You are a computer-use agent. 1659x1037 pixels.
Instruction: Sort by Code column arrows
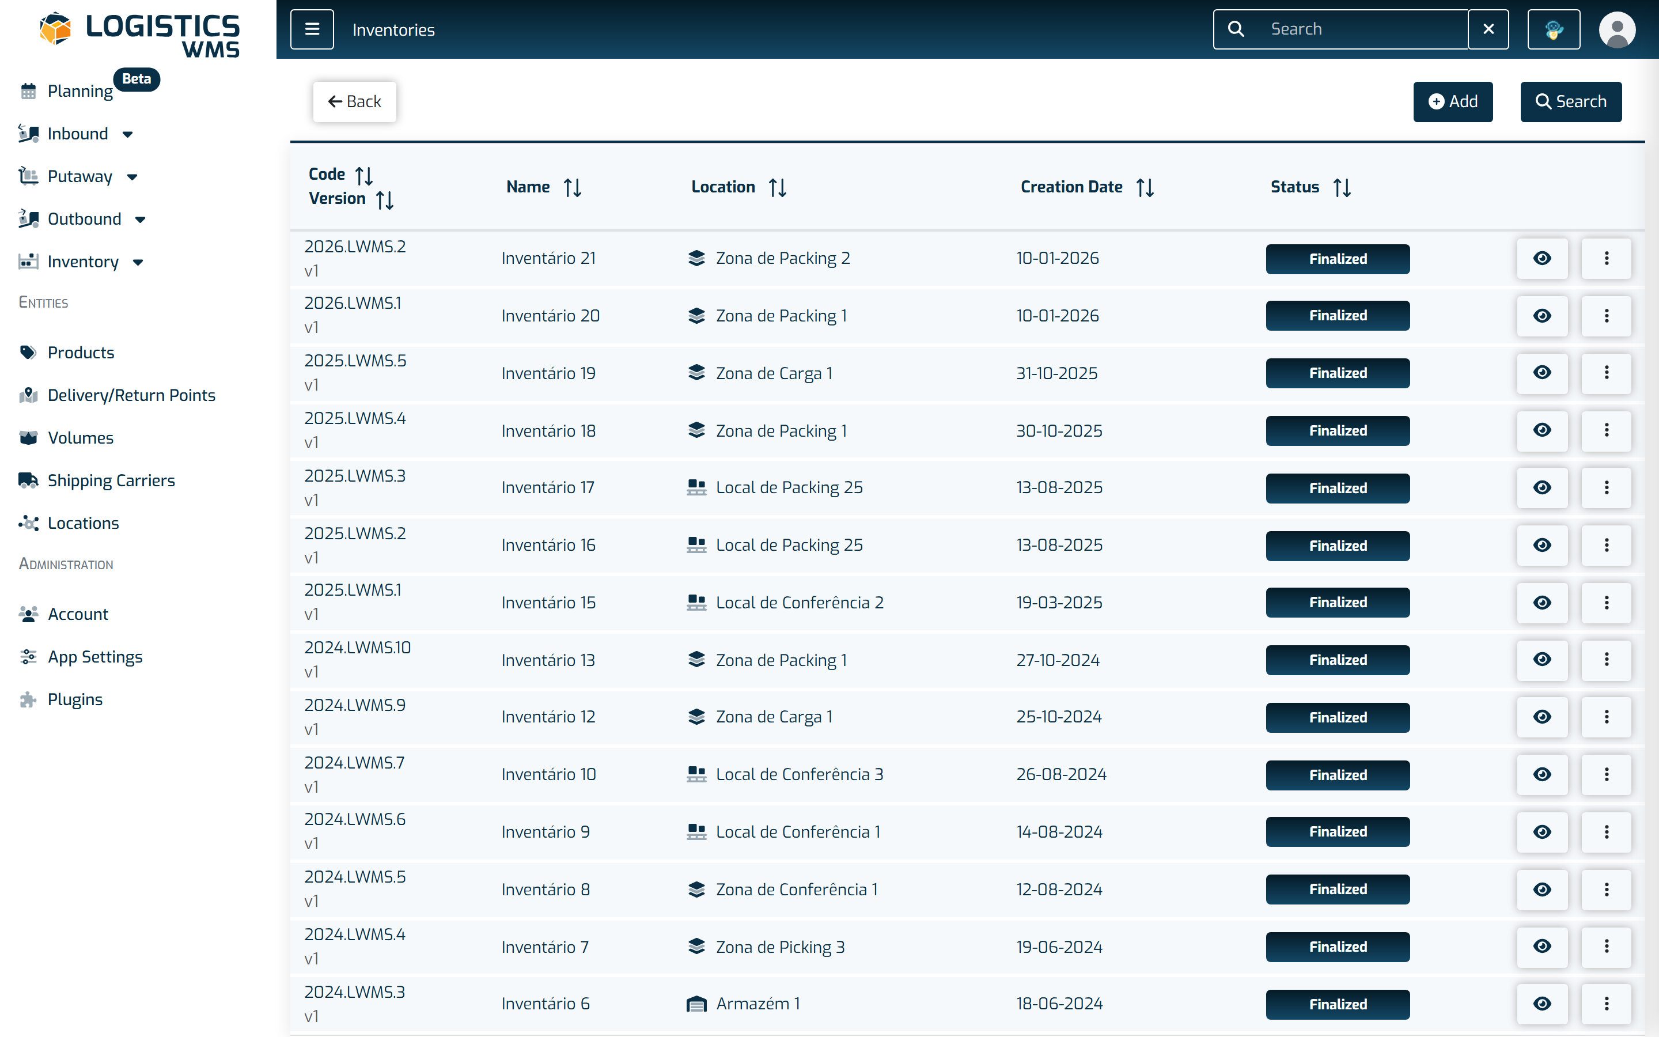pos(364,176)
